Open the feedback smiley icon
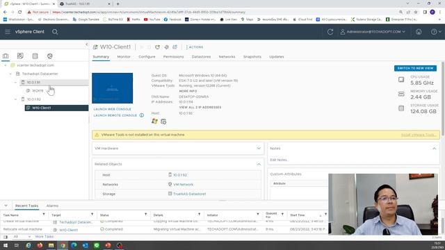Viewport: 445px width, 250px height. 419,32
